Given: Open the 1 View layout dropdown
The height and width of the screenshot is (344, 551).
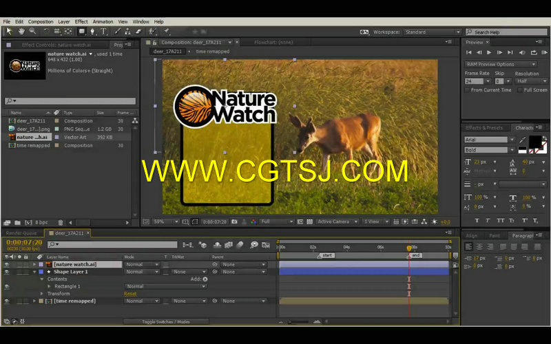Looking at the screenshot, I should tap(376, 222).
